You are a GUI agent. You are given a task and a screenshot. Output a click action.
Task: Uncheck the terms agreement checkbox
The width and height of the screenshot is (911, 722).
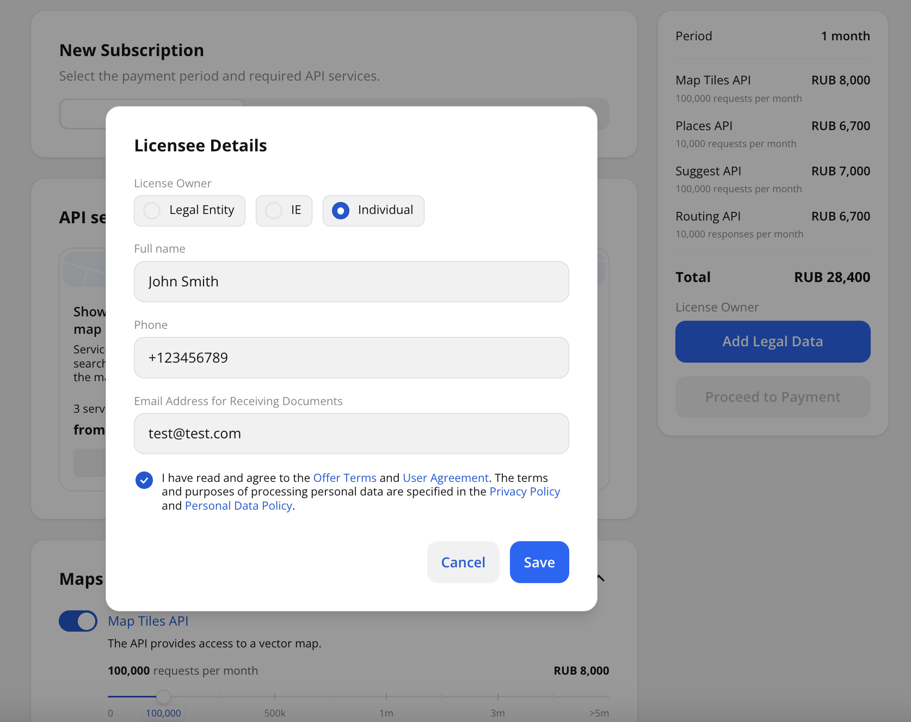click(x=144, y=480)
